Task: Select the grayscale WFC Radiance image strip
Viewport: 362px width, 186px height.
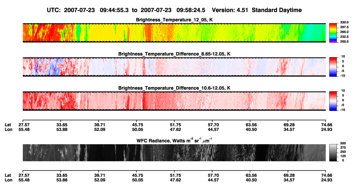Action: (x=174, y=153)
